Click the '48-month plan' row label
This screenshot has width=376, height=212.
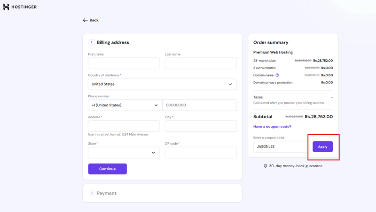pyautogui.click(x=264, y=61)
